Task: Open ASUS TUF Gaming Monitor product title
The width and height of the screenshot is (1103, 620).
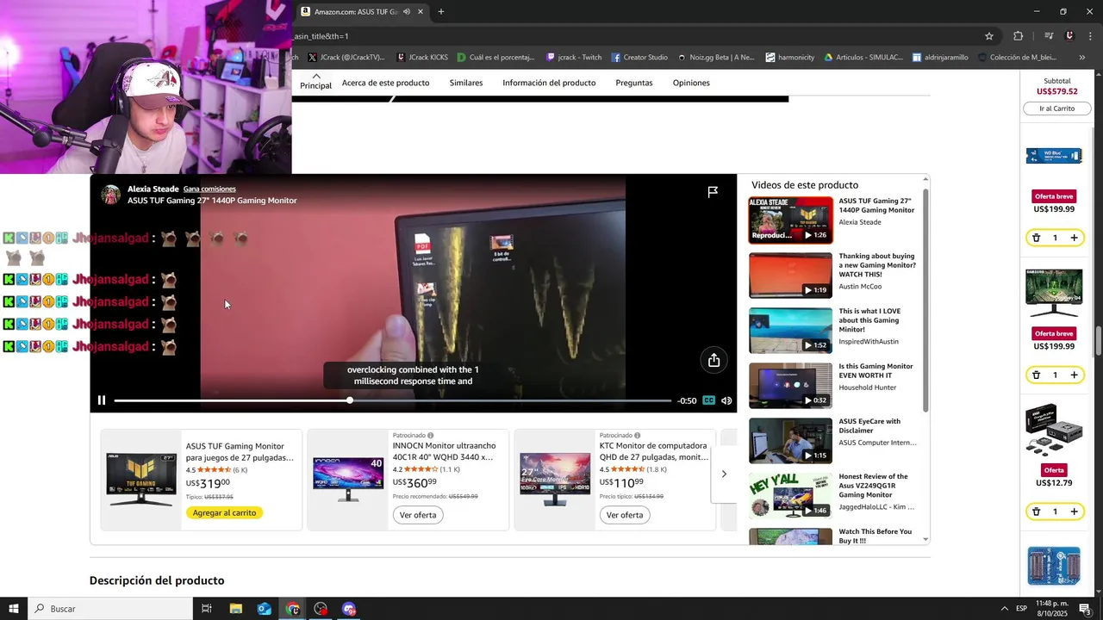Action: (240, 451)
